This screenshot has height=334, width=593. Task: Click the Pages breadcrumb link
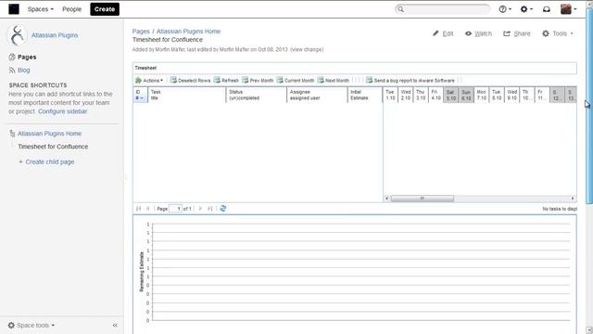(x=141, y=32)
